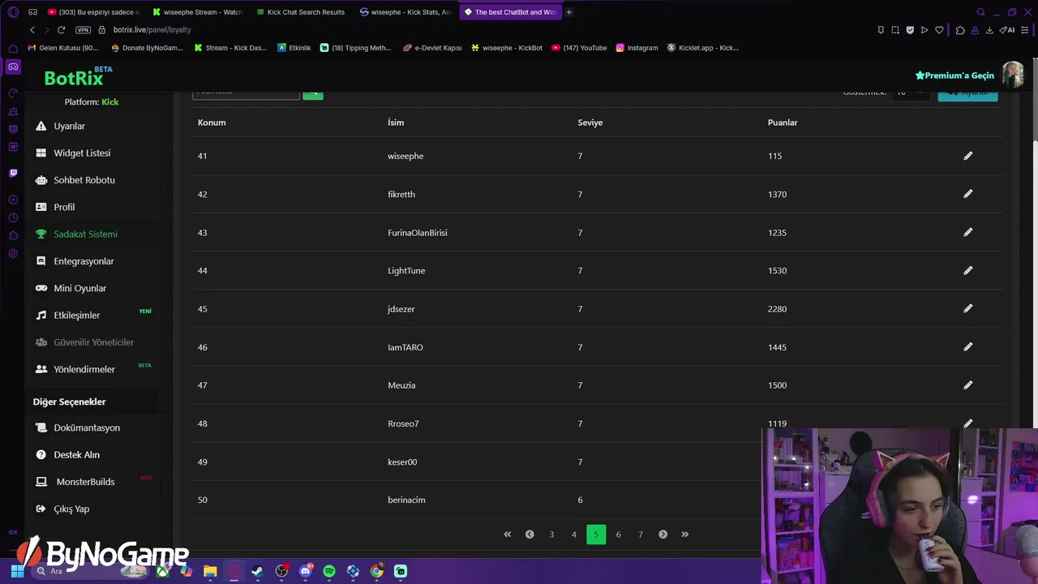Open Dokümantasyon link
The image size is (1038, 584).
[x=86, y=427]
